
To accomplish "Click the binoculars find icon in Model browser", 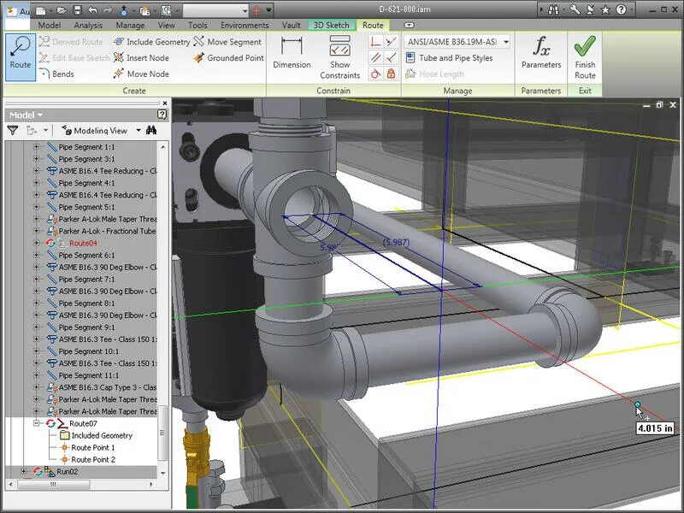I will click(x=151, y=130).
